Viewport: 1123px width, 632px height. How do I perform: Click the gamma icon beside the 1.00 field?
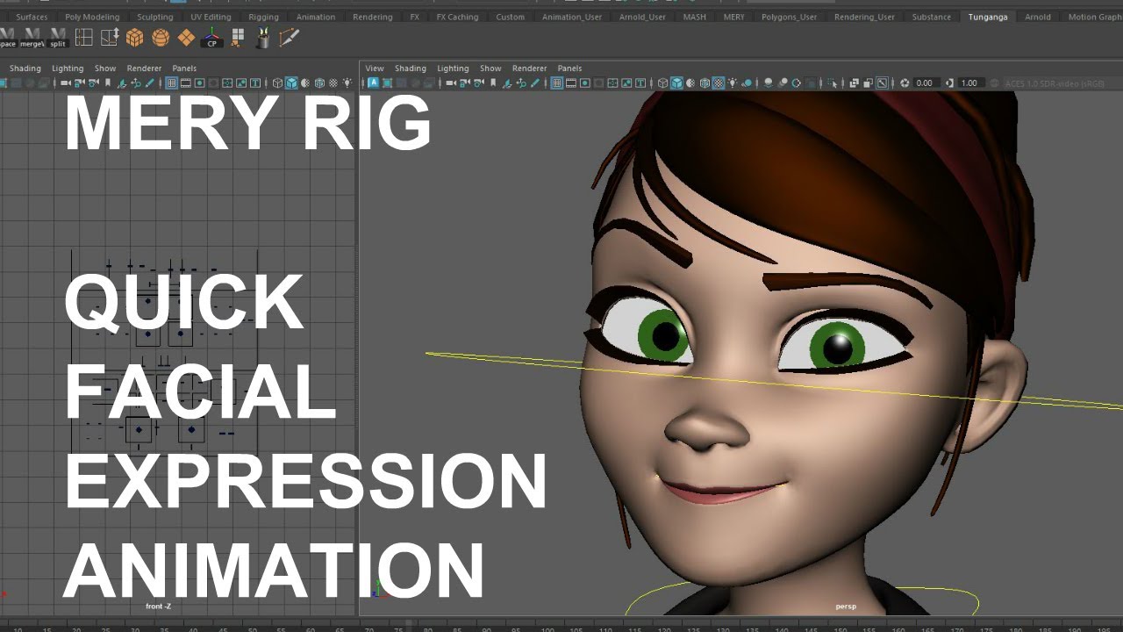coord(949,83)
